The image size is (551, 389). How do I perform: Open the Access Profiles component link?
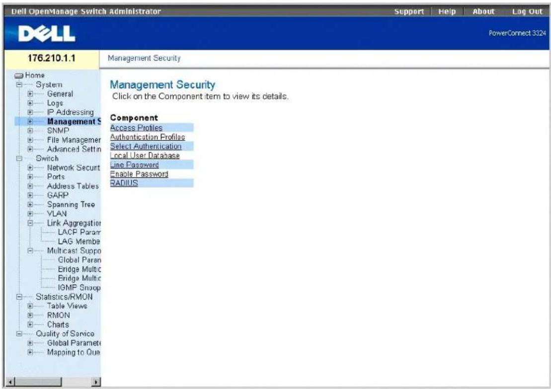tap(136, 128)
